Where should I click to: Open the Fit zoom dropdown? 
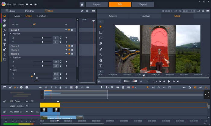coord(109,81)
